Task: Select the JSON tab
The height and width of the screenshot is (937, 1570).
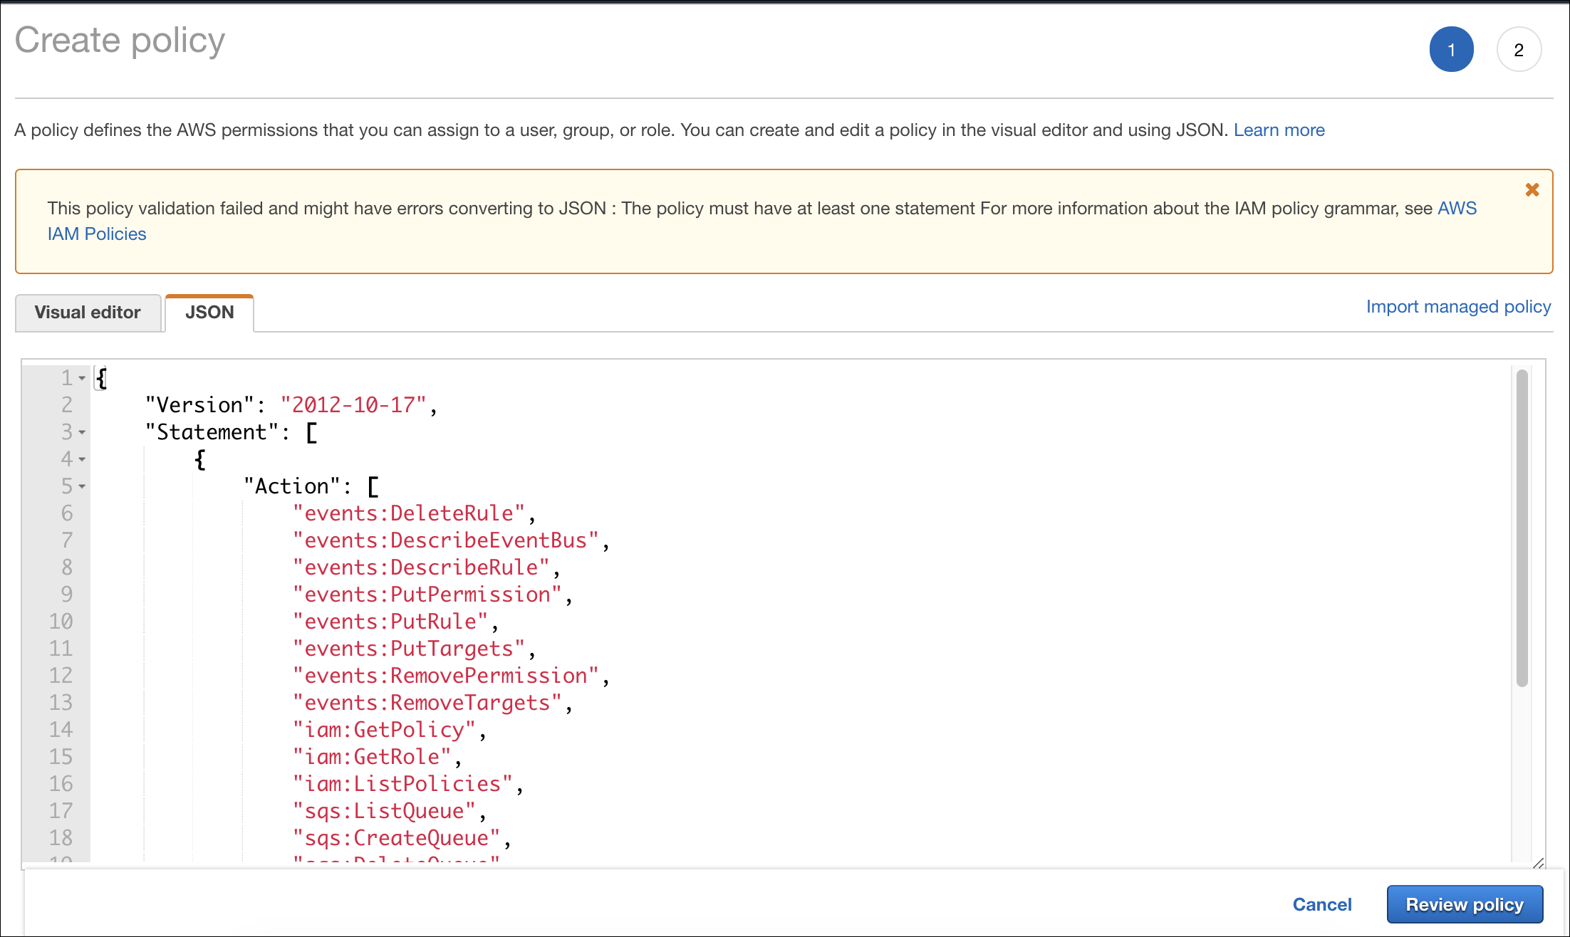Action: pyautogui.click(x=209, y=313)
